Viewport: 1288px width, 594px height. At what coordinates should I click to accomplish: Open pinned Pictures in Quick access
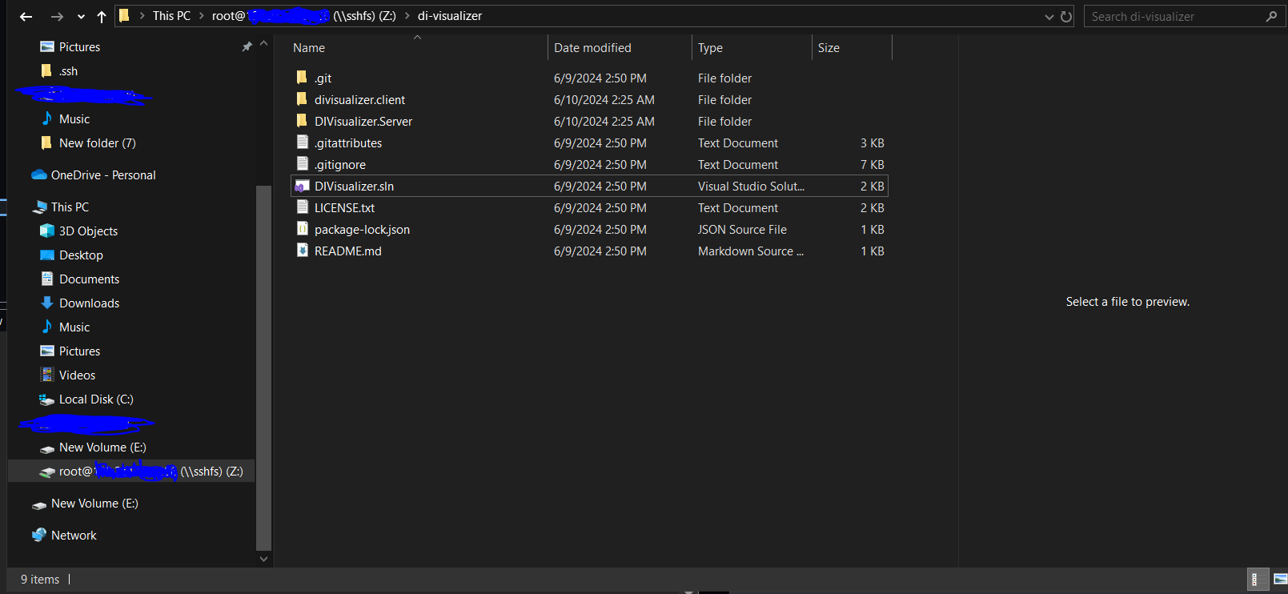point(79,47)
